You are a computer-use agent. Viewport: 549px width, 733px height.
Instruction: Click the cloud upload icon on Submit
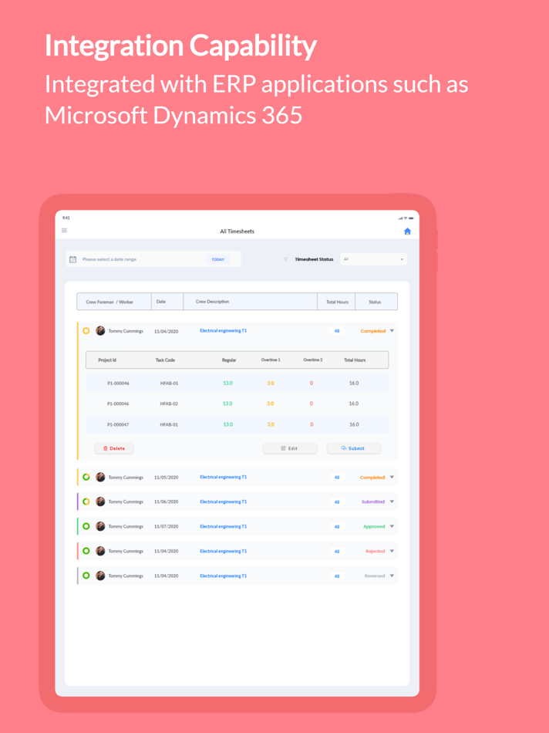click(x=344, y=448)
